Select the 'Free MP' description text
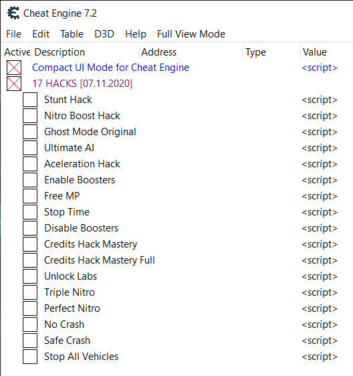Image resolution: width=353 pixels, height=376 pixels. (x=62, y=196)
